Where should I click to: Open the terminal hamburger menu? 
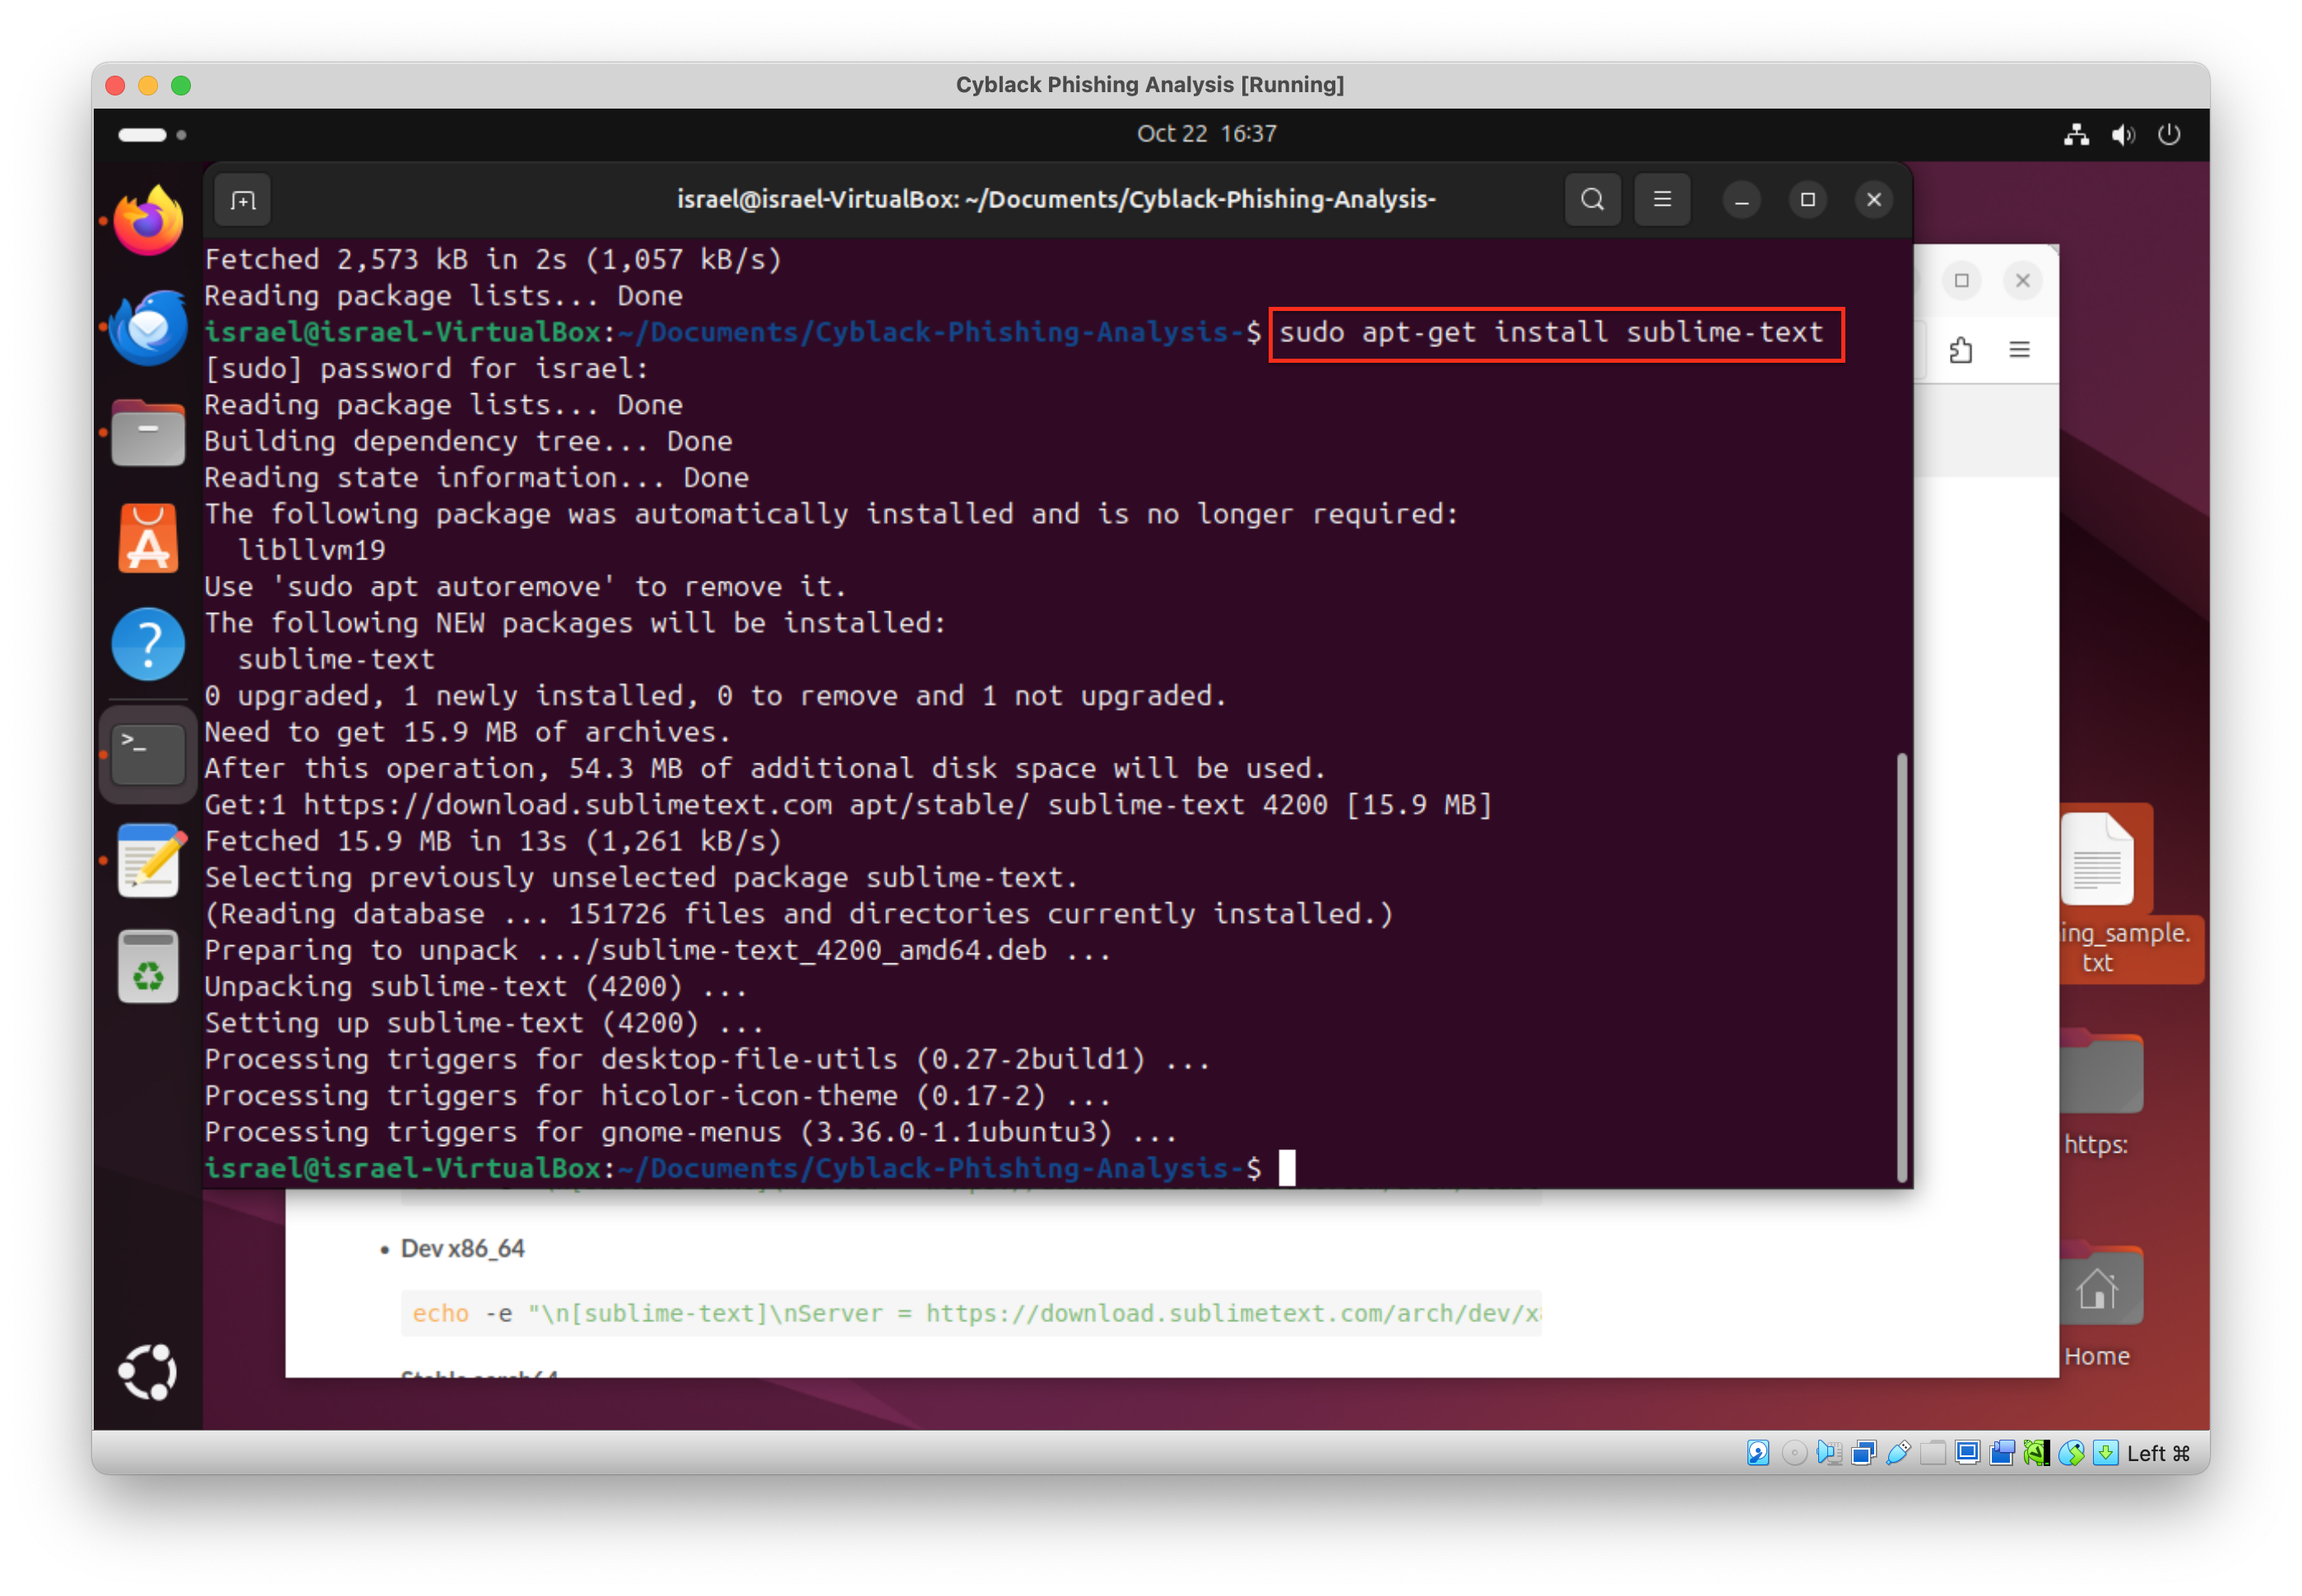(1662, 200)
